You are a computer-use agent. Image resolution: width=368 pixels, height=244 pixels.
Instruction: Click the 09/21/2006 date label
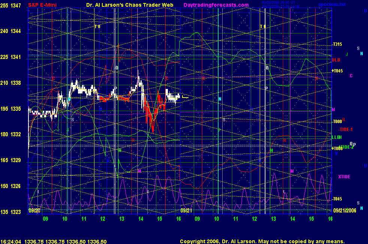click(x=345, y=210)
